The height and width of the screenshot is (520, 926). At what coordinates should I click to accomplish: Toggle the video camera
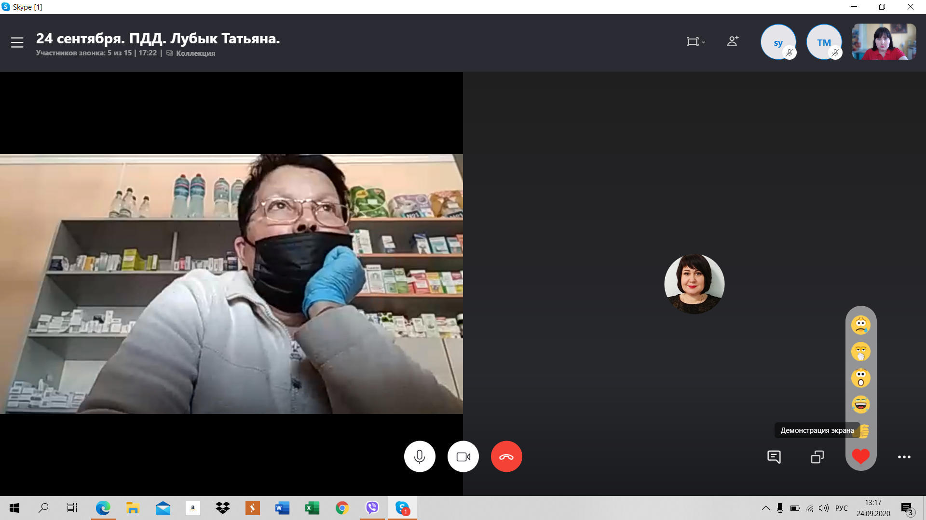pyautogui.click(x=463, y=456)
